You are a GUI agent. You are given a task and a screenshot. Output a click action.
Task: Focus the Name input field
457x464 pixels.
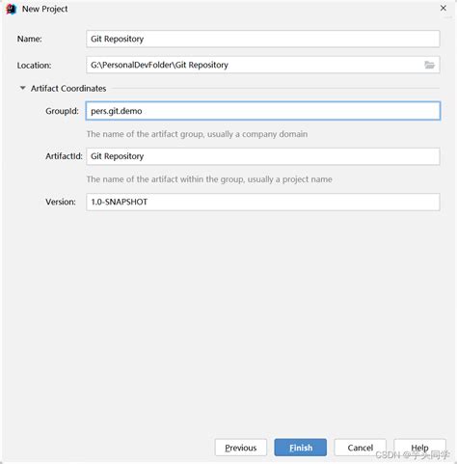[x=263, y=39]
